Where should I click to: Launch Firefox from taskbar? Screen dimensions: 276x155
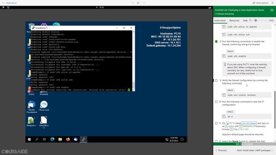coord(68,139)
